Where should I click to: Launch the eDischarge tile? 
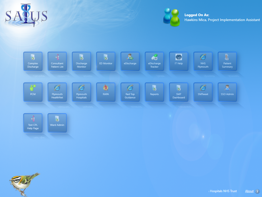130,61
